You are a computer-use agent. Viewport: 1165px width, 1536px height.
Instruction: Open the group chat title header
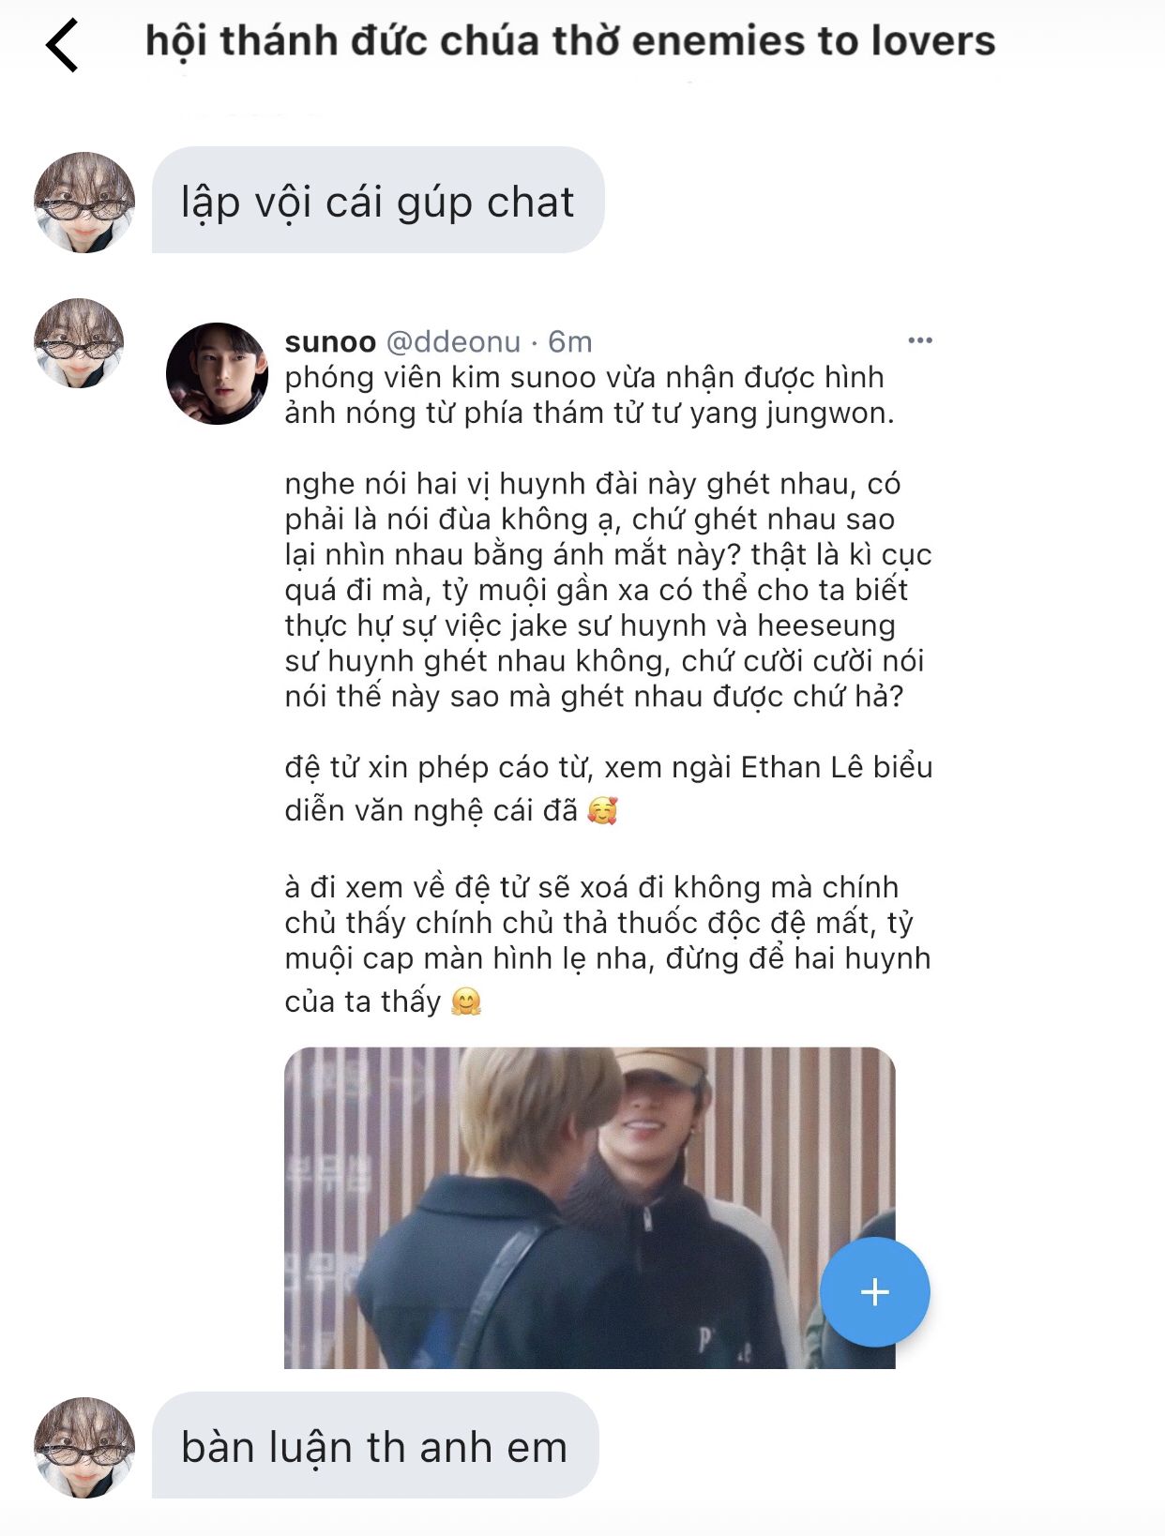click(570, 41)
